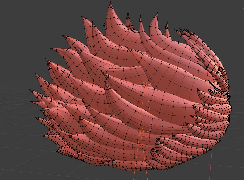The height and width of the screenshot is (180, 244).
Task: Select the topmost spike tip vertex
Action: (111, 3)
